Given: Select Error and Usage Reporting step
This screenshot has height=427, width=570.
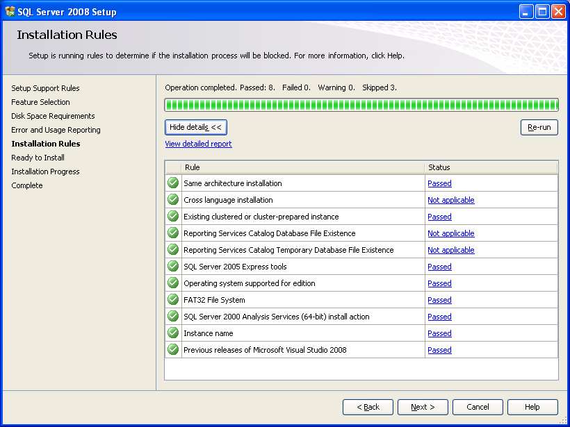Looking at the screenshot, I should (56, 130).
